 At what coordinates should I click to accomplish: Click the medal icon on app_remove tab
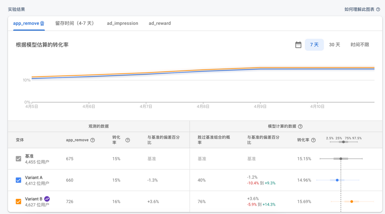point(42,23)
